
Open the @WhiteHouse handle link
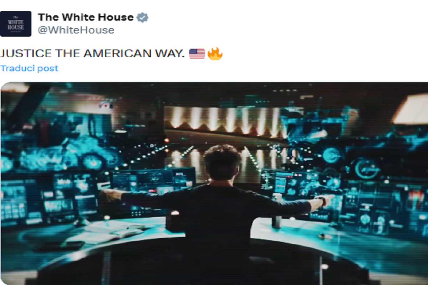coord(76,30)
